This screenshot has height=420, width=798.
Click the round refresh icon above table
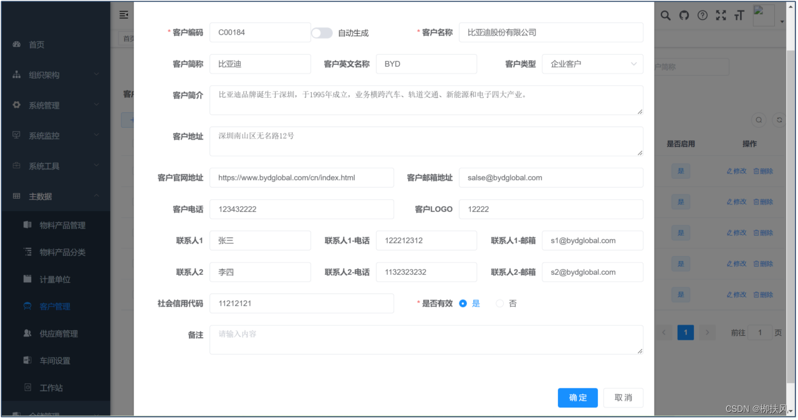pyautogui.click(x=779, y=120)
